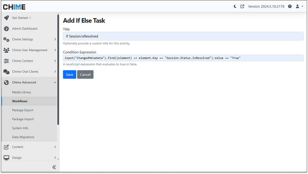Open external link icon in header
308x174 pixels.
pos(242,6)
